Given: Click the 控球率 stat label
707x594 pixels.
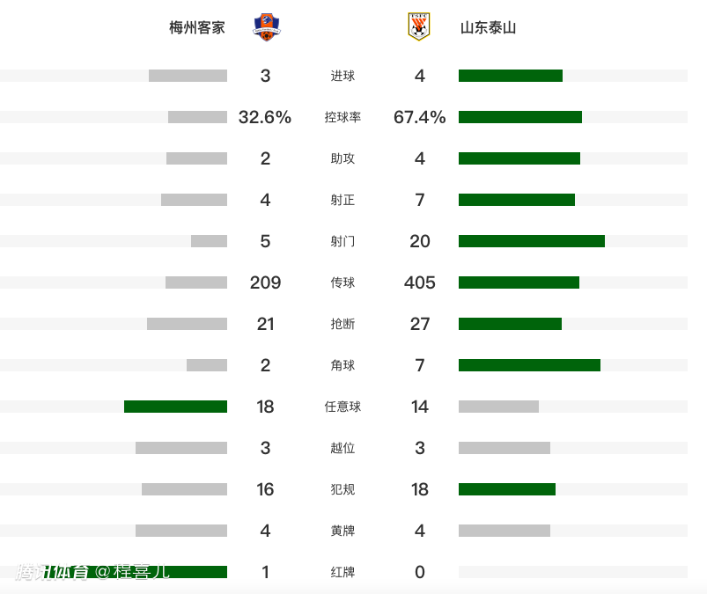Looking at the screenshot, I should pyautogui.click(x=342, y=117).
